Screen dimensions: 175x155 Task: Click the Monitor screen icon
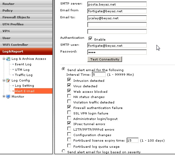point(8,97)
